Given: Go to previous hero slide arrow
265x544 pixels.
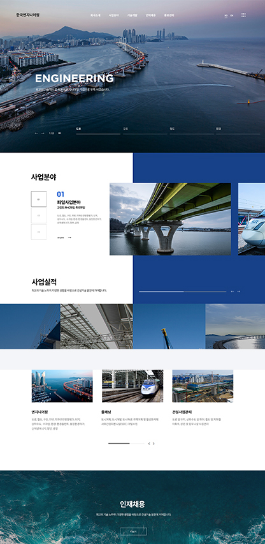Looking at the screenshot, I should [x=36, y=133].
